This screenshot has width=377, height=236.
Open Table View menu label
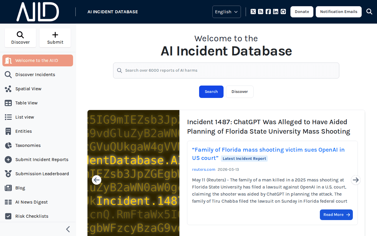[27, 103]
